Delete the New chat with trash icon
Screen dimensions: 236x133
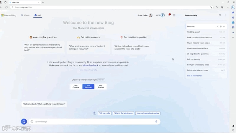[221, 26]
